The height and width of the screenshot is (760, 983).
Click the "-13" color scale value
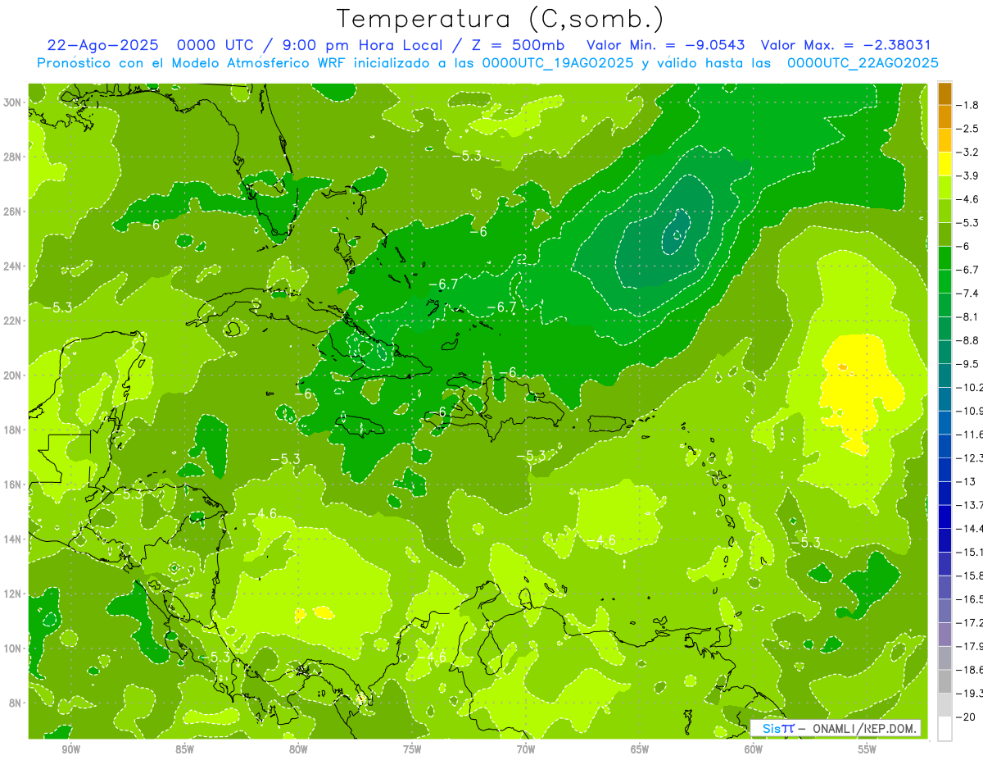tap(966, 481)
